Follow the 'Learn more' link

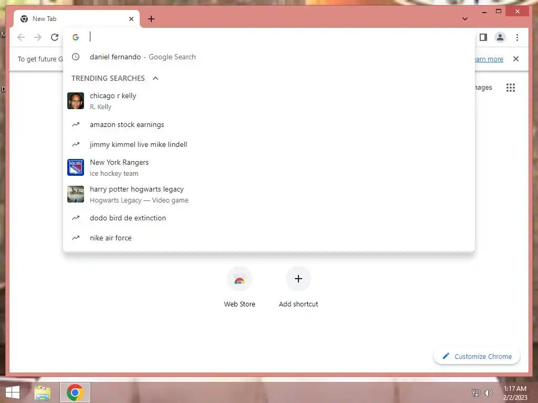tap(489, 59)
